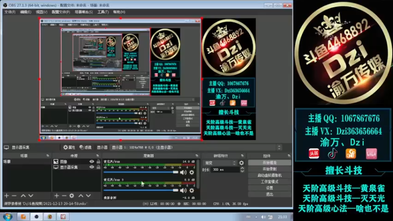Viewport: 393px width, 221px height.
Task: Open the 视图(V) menu
Action: [41, 12]
